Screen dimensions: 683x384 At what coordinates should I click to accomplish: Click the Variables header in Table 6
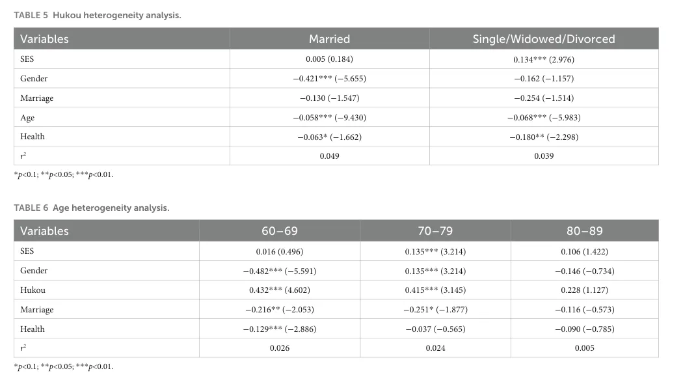pyautogui.click(x=44, y=231)
